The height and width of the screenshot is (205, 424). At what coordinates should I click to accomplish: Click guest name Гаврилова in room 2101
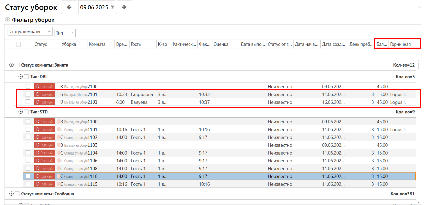point(142,94)
